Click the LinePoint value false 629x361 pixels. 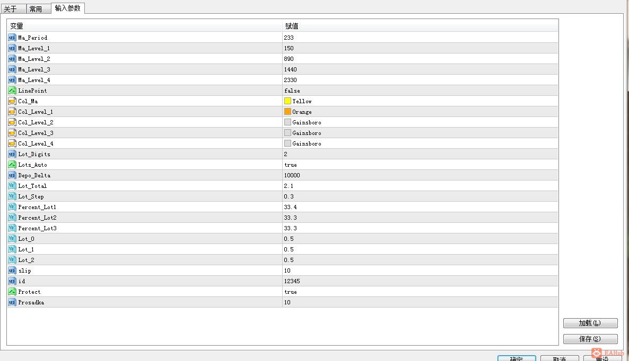[292, 91]
